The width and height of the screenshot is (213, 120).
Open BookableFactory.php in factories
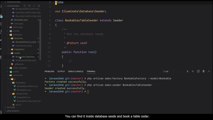[26, 42]
